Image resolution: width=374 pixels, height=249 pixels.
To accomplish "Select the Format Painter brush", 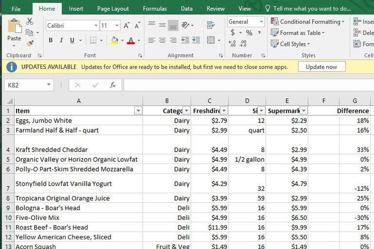I will pyautogui.click(x=30, y=43).
